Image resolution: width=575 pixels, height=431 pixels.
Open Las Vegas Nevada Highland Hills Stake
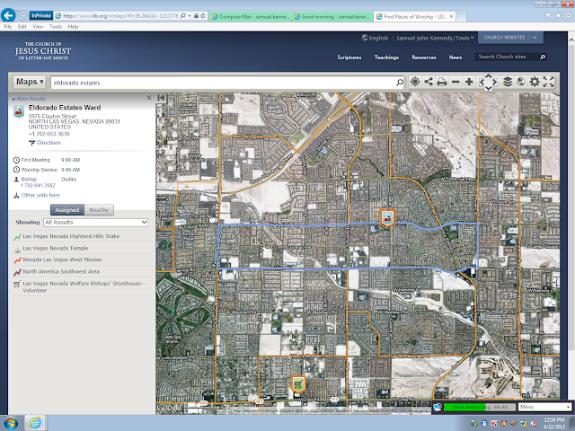point(71,236)
